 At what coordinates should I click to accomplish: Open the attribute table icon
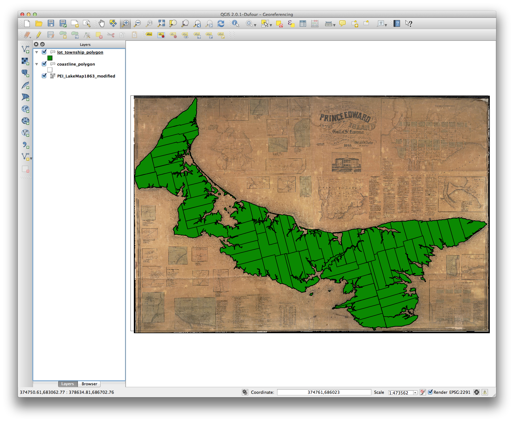[303, 24]
